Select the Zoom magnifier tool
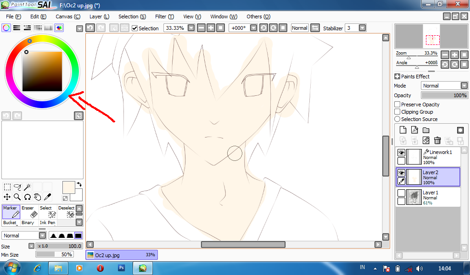Viewport: 470px width, 275px height. (17, 197)
